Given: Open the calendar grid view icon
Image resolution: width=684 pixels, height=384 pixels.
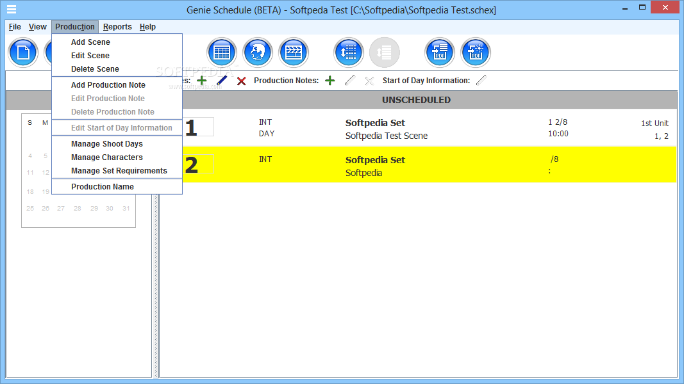Looking at the screenshot, I should 222,52.
